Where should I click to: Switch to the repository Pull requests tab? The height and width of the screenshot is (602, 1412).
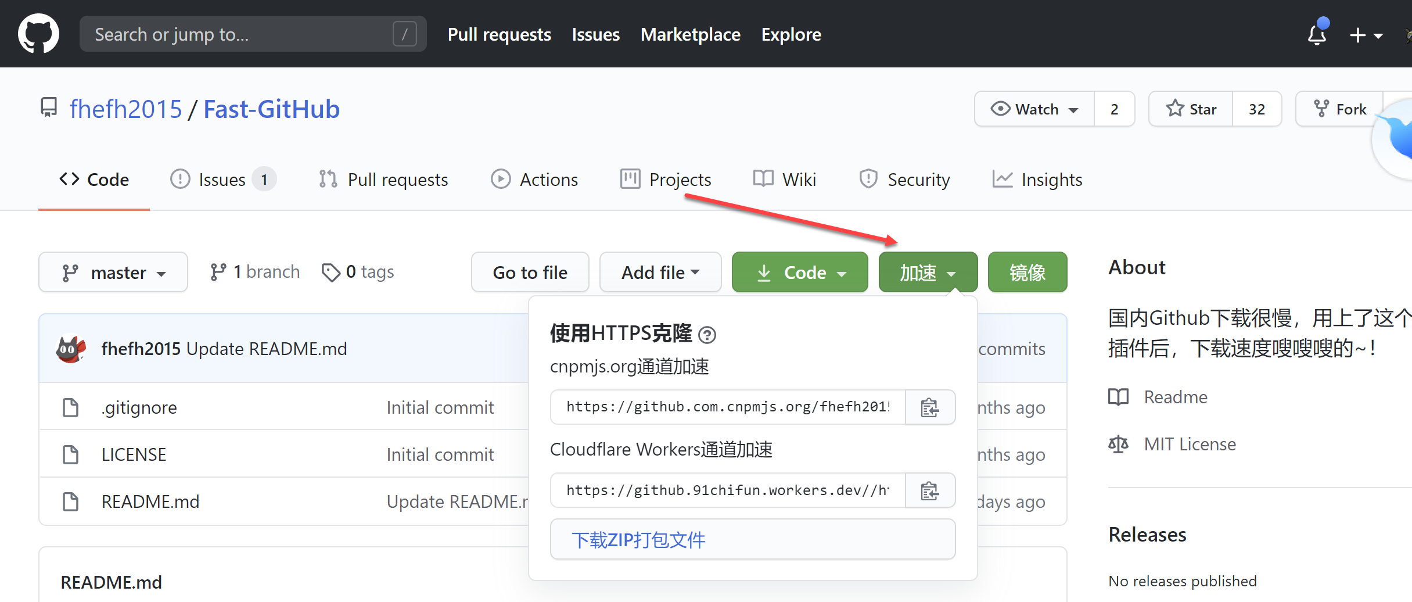coord(383,180)
